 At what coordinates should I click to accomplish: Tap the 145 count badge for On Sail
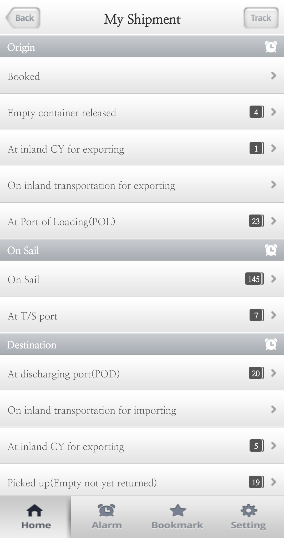pyautogui.click(x=254, y=279)
